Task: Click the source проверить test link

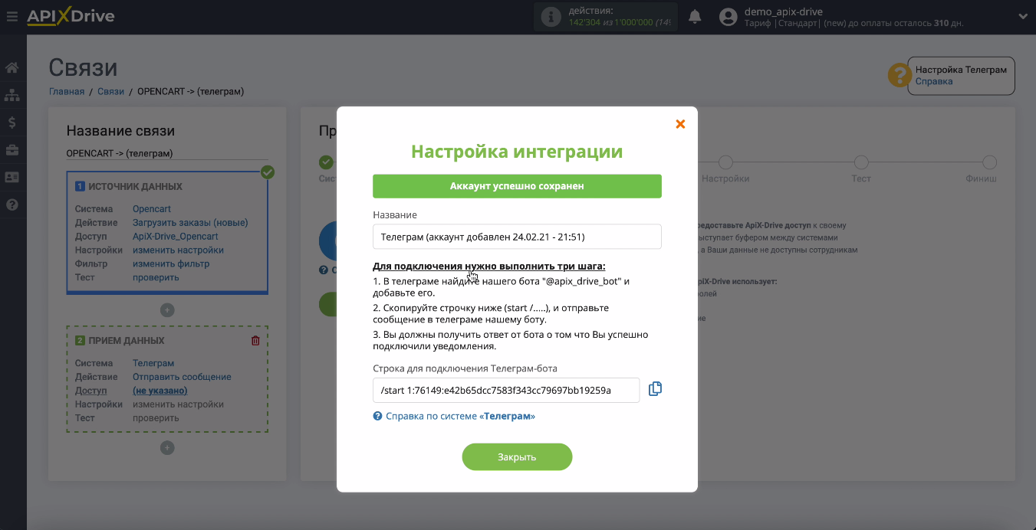Action: (156, 277)
